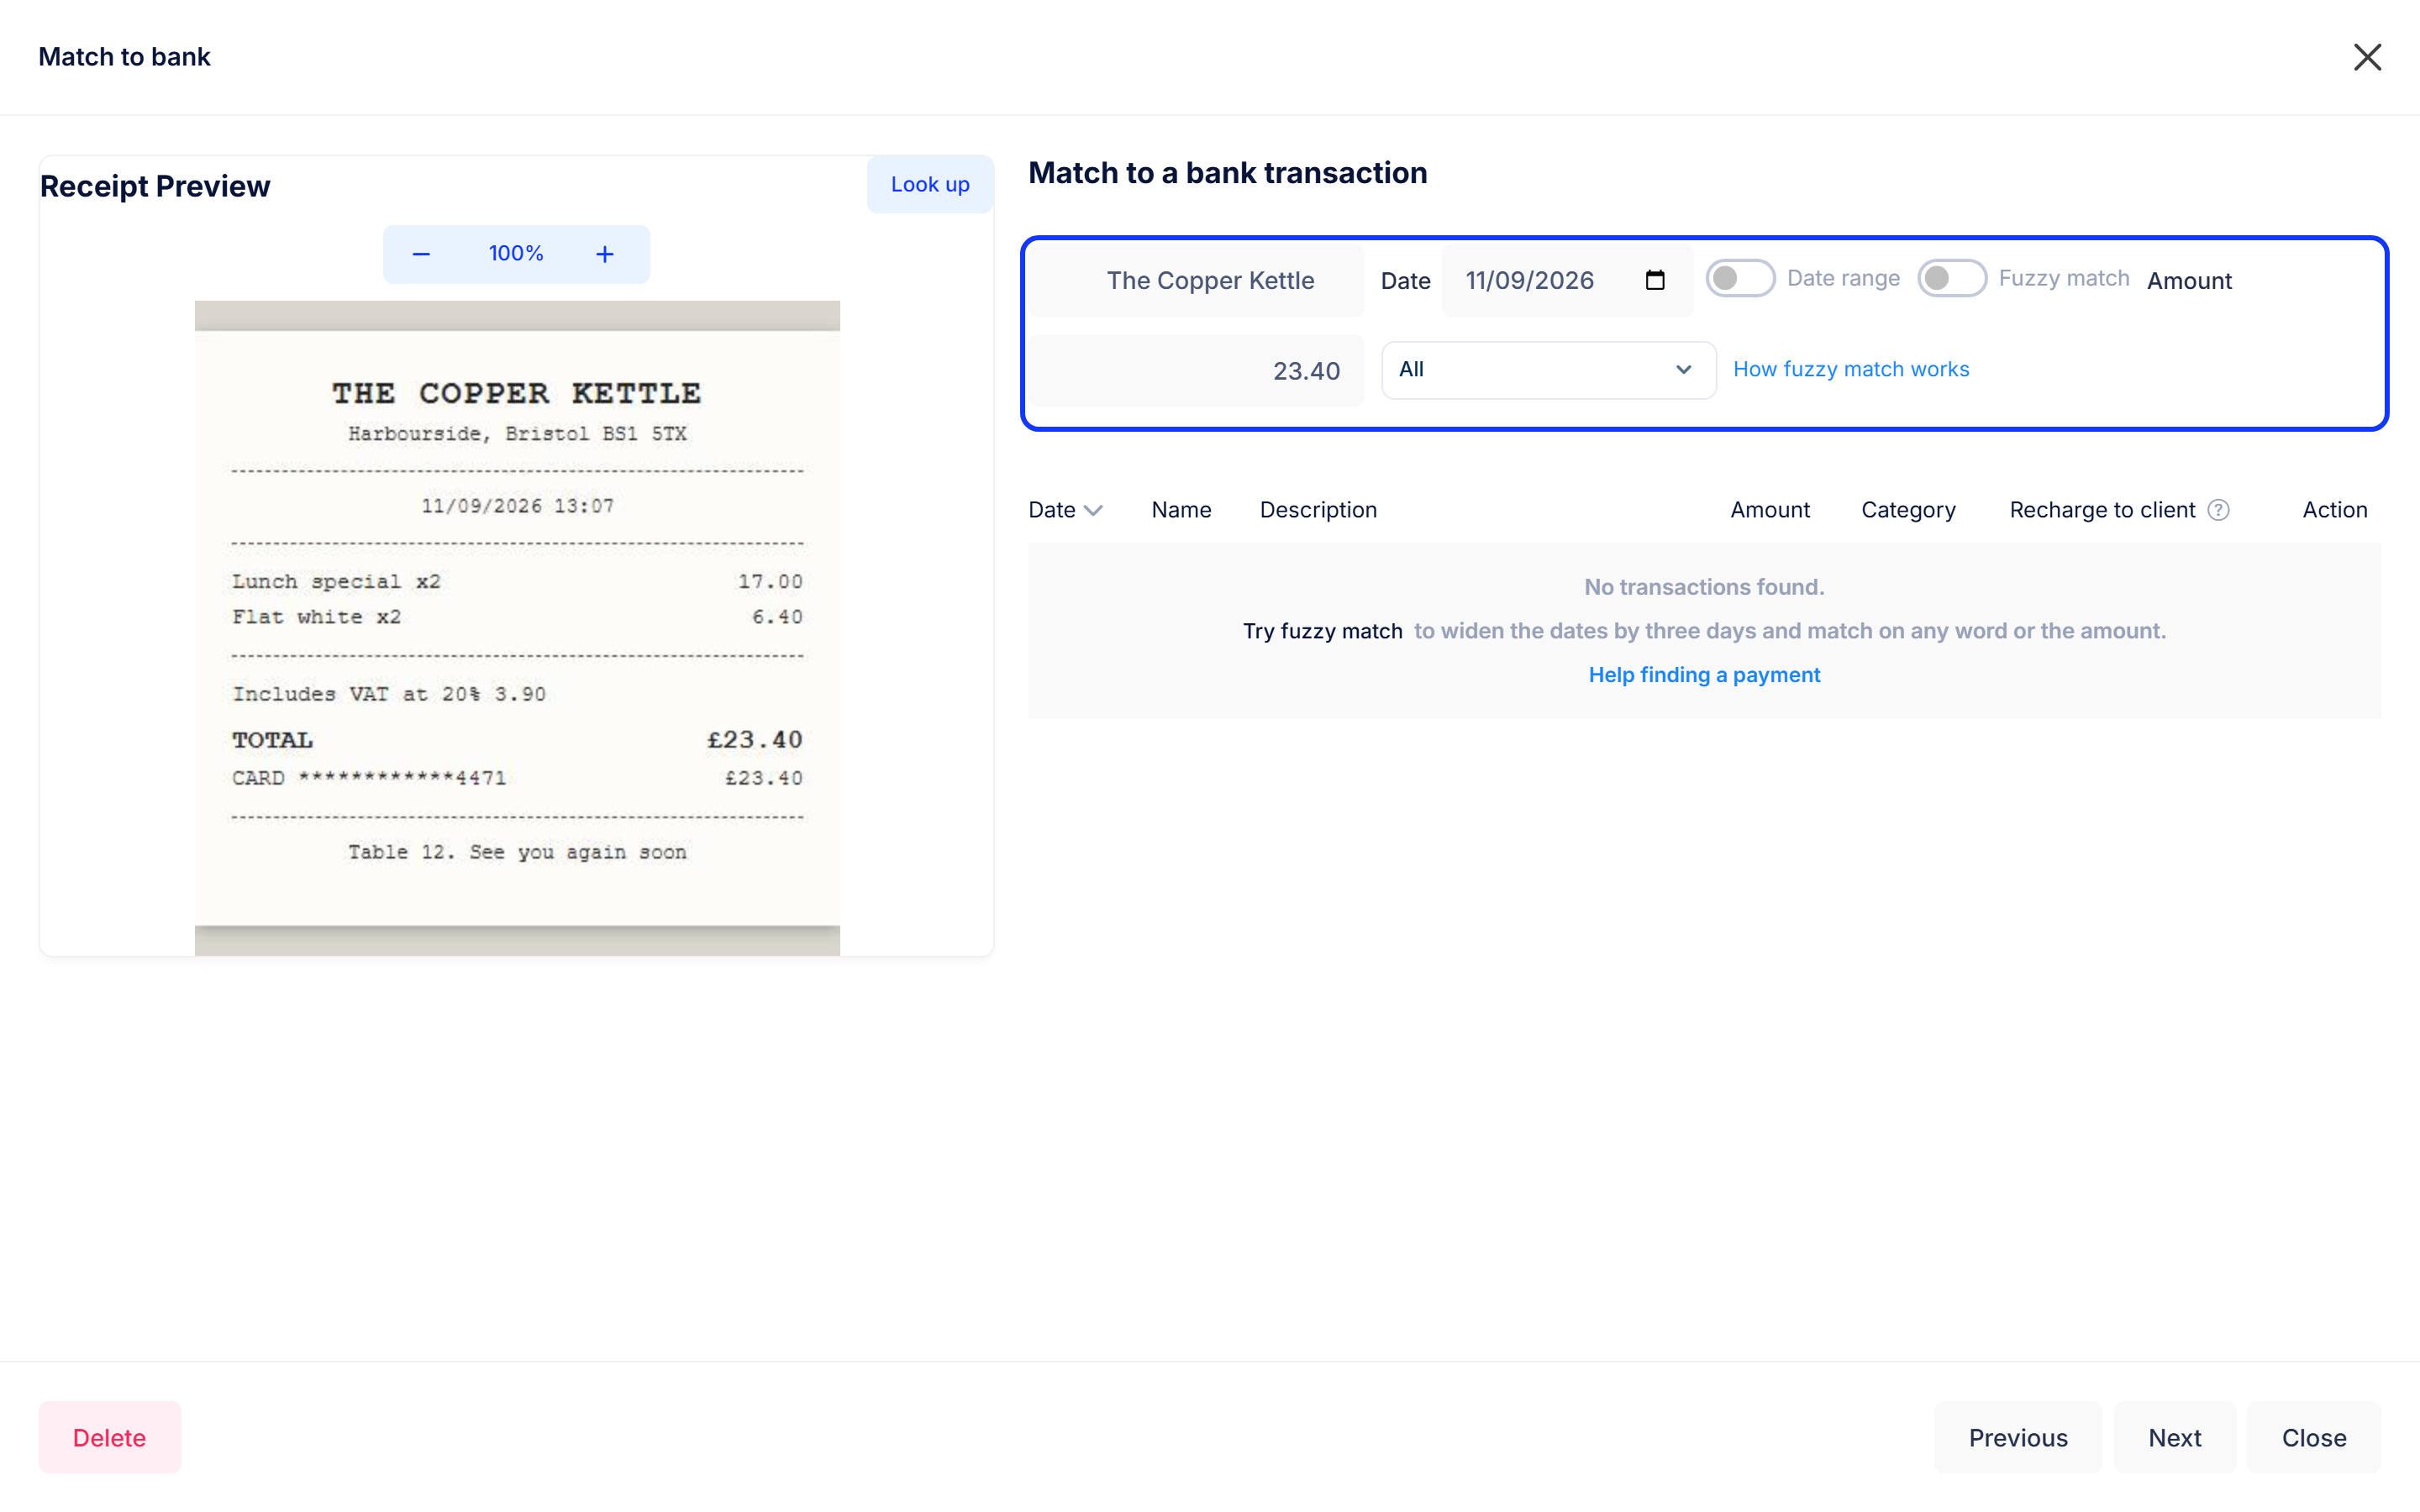Zoom in receipt with plus icon
The width and height of the screenshot is (2420, 1512).
(605, 254)
